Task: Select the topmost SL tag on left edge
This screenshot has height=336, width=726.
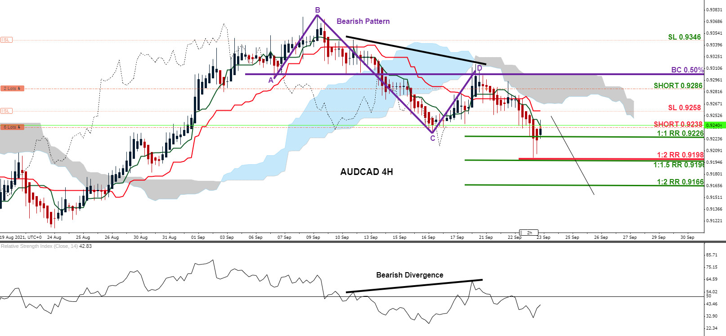Action: pos(6,40)
